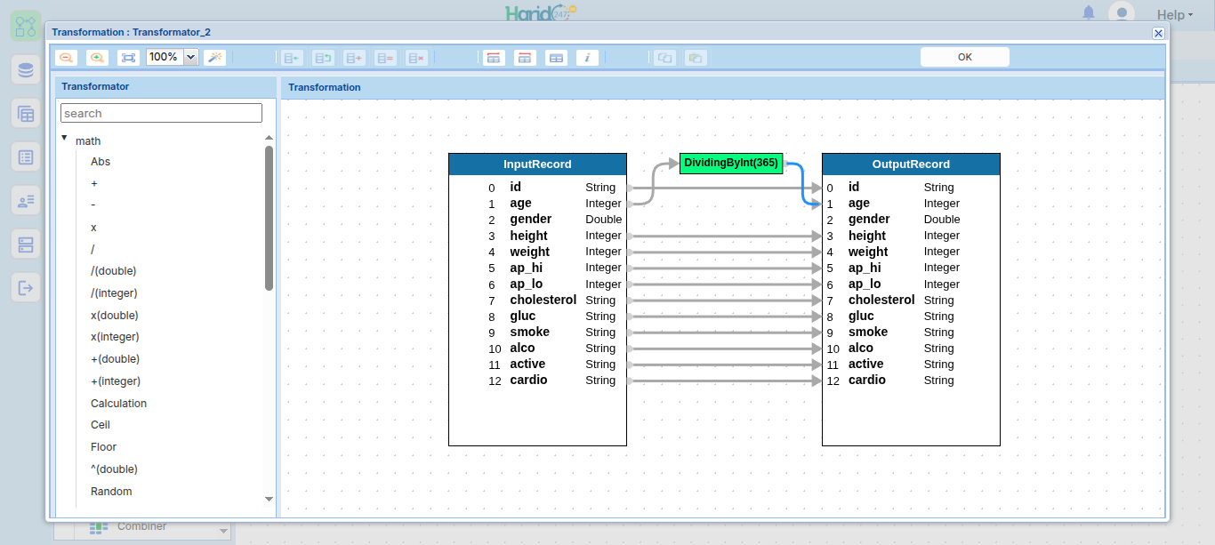Screen dimensions: 1215x545
Task: Select the Calculation function
Action: [x=119, y=404]
